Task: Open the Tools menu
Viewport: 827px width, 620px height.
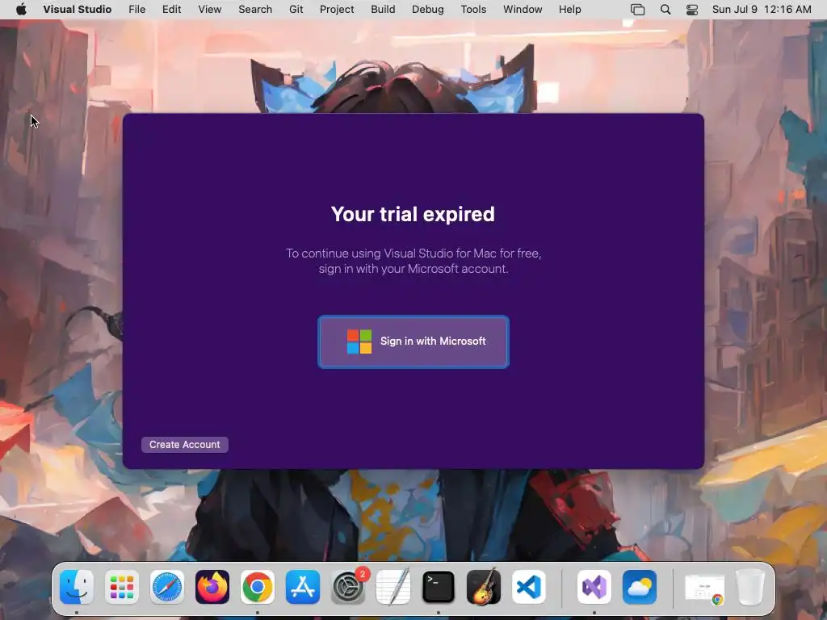Action: [473, 9]
